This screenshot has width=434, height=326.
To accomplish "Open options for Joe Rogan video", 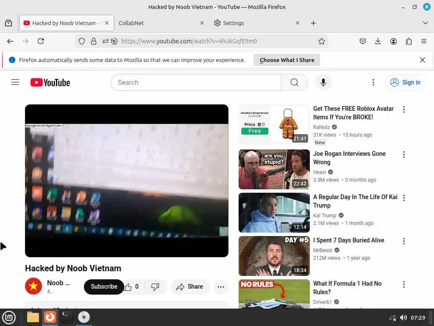I will coord(404,155).
